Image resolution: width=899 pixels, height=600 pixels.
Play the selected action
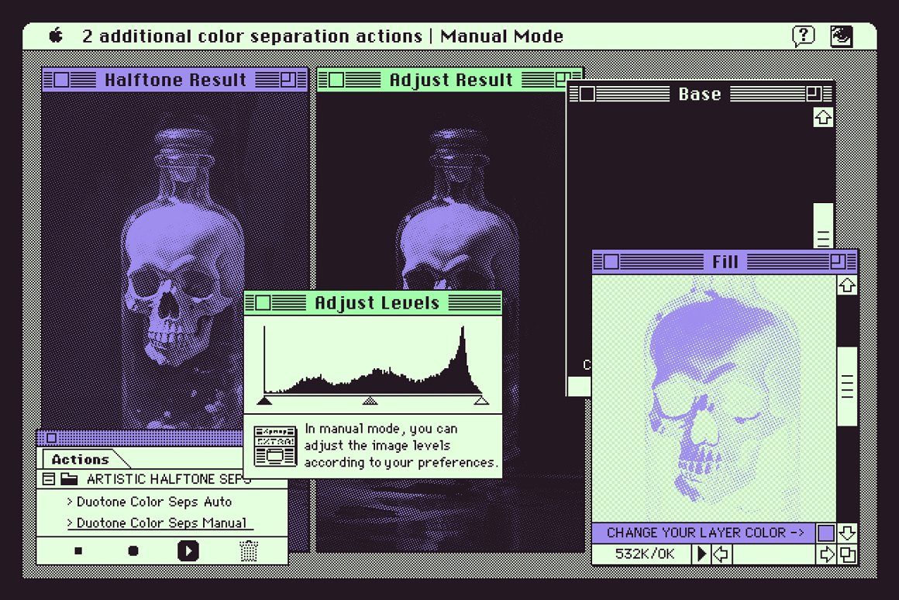pos(188,551)
